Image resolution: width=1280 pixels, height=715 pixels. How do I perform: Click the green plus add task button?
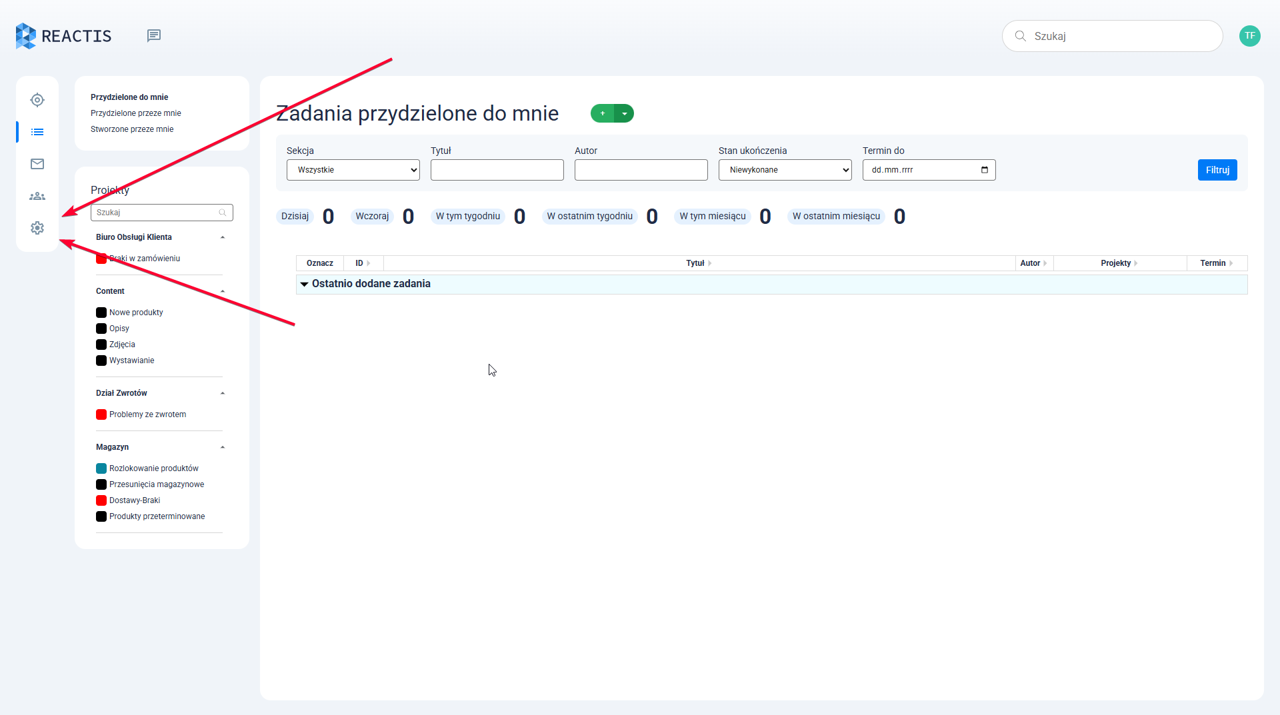point(603,114)
